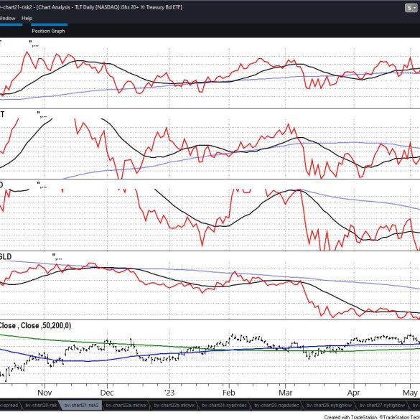Open the partially visible Window menu
The width and height of the screenshot is (420, 420).
pyautogui.click(x=7, y=18)
